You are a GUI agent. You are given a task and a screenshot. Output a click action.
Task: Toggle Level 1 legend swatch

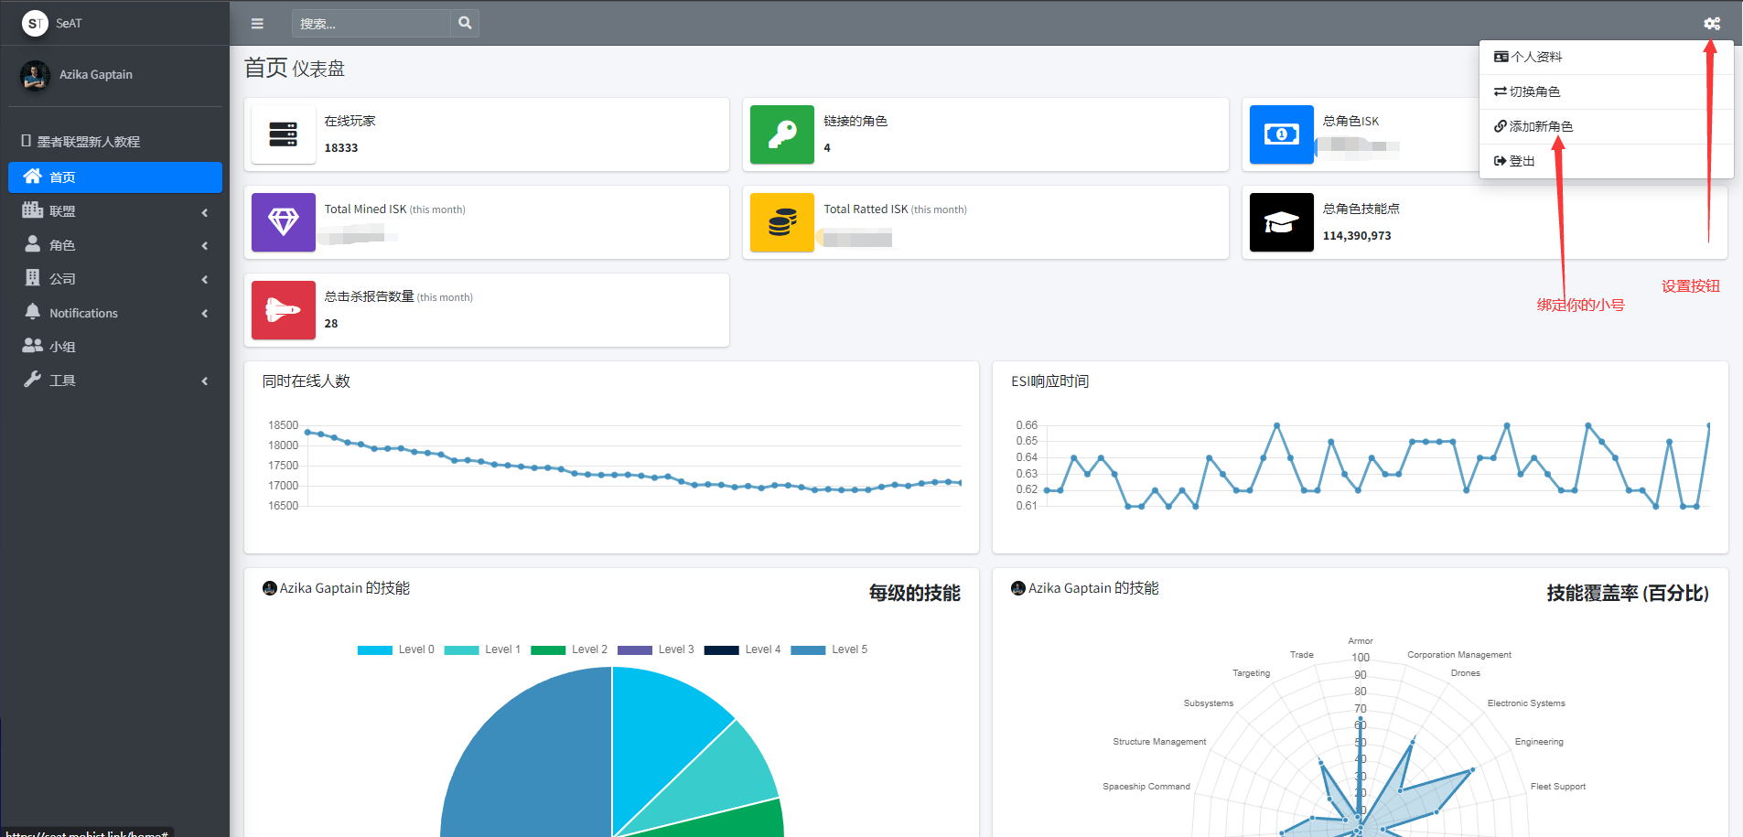[461, 650]
